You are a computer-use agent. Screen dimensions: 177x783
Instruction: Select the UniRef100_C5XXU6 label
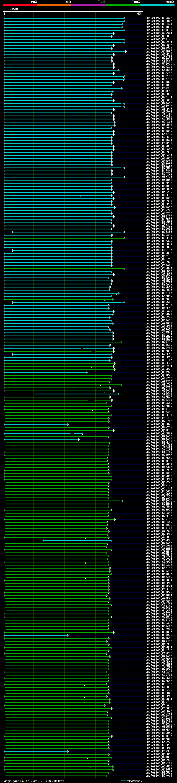[x=159, y=88]
